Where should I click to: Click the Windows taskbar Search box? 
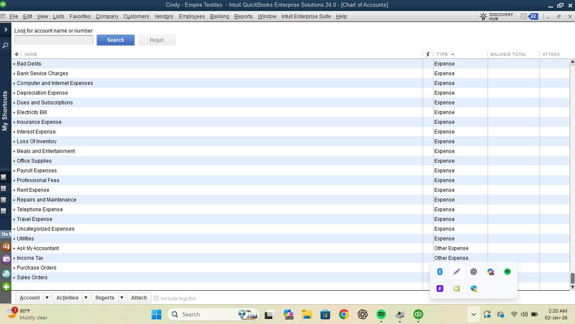tap(212, 314)
